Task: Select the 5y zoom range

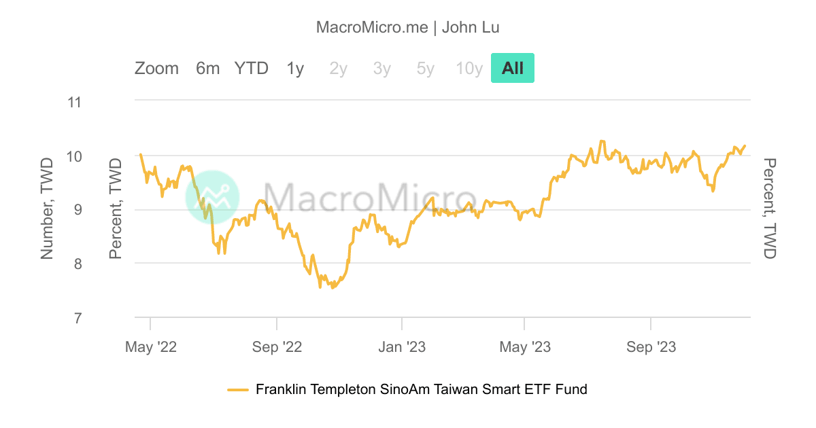Action: [424, 68]
